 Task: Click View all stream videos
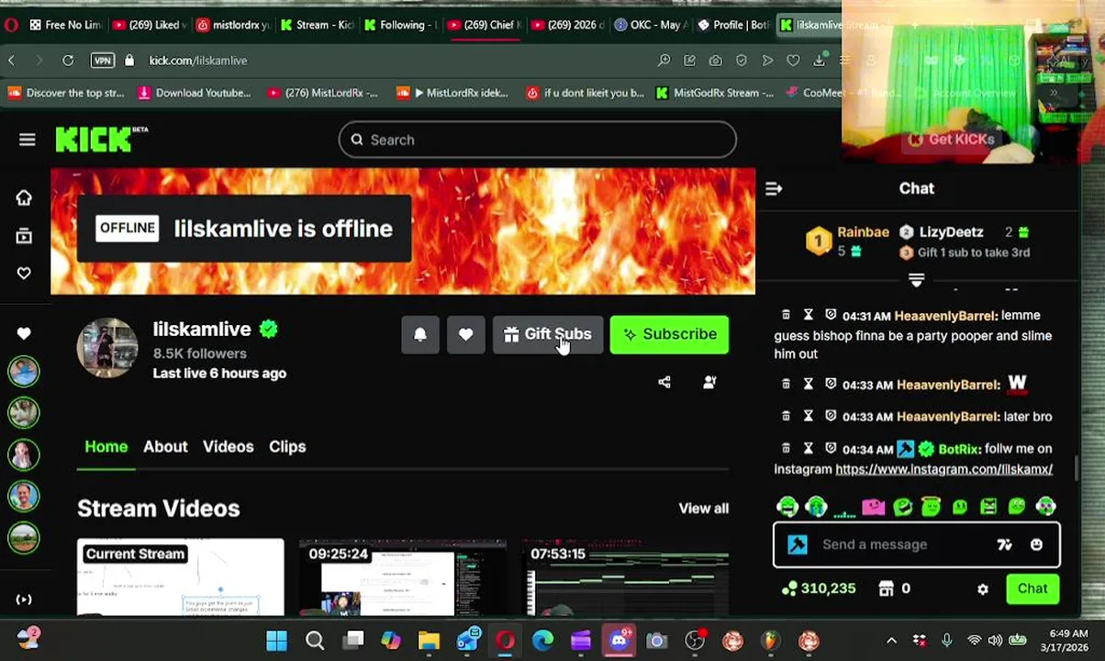703,509
